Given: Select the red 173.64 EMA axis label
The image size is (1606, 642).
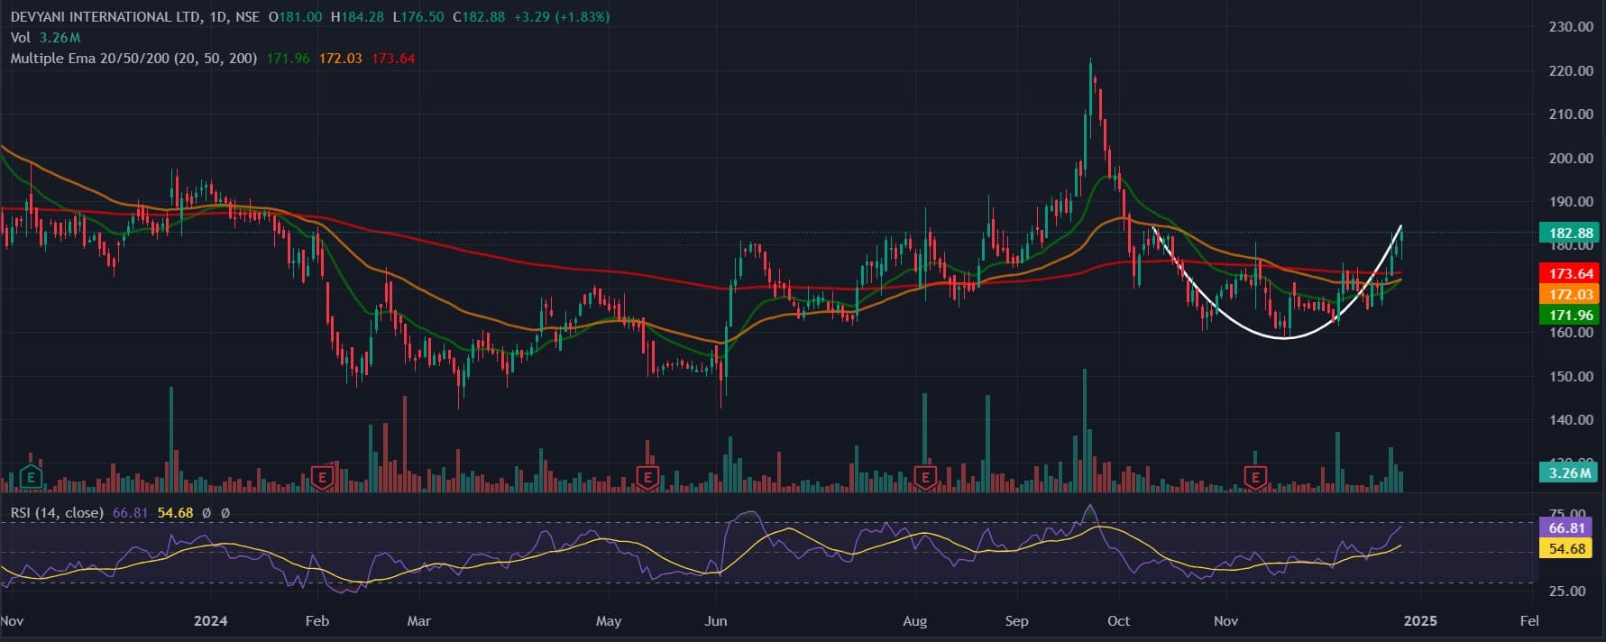Looking at the screenshot, I should click(1570, 273).
